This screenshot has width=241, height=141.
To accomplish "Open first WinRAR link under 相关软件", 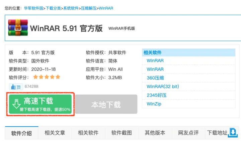I will click(155, 60).
